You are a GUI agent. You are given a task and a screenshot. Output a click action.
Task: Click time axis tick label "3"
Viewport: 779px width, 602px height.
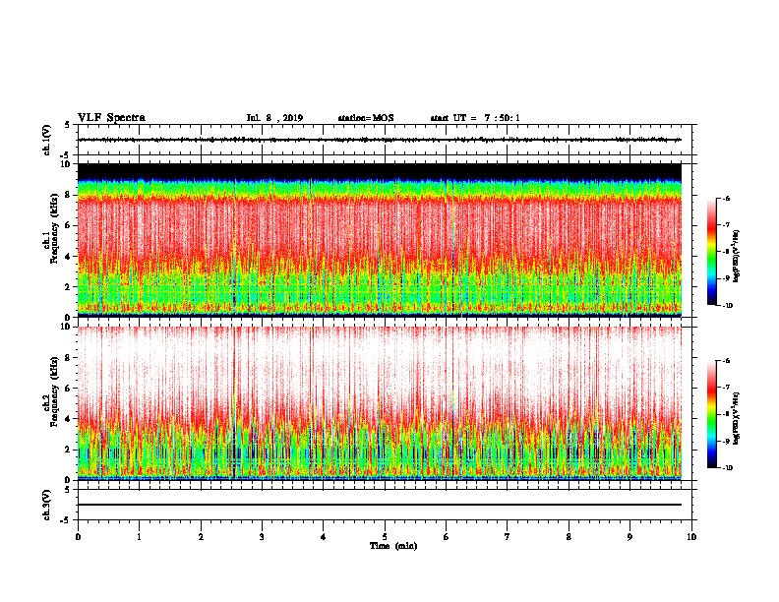pyautogui.click(x=262, y=537)
